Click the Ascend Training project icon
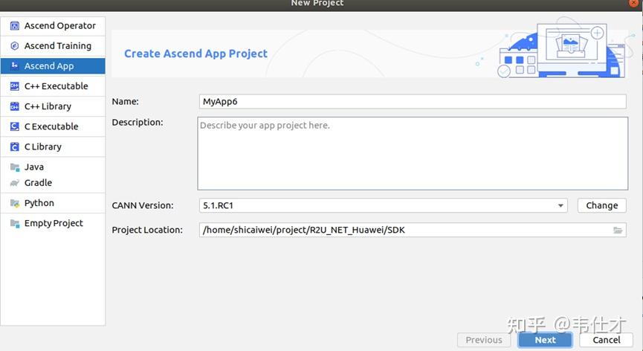Screen dimensions: 643x351 pos(14,46)
